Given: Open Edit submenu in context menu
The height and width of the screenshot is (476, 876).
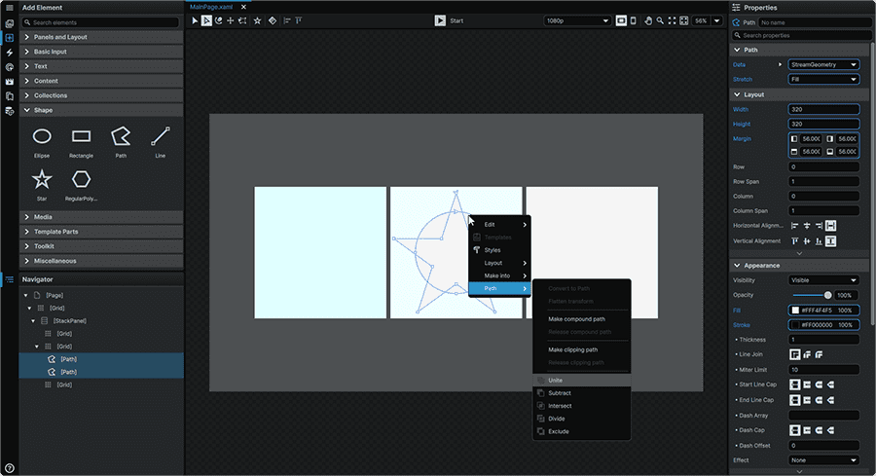Looking at the screenshot, I should (x=499, y=225).
